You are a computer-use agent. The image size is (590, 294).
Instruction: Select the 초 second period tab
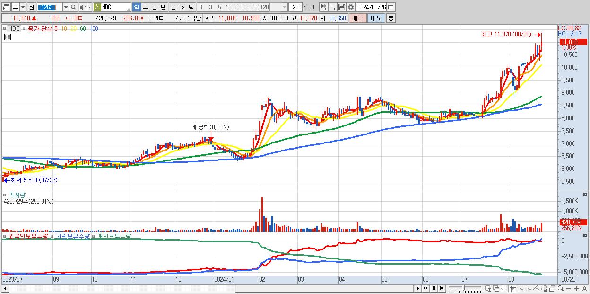(182, 7)
